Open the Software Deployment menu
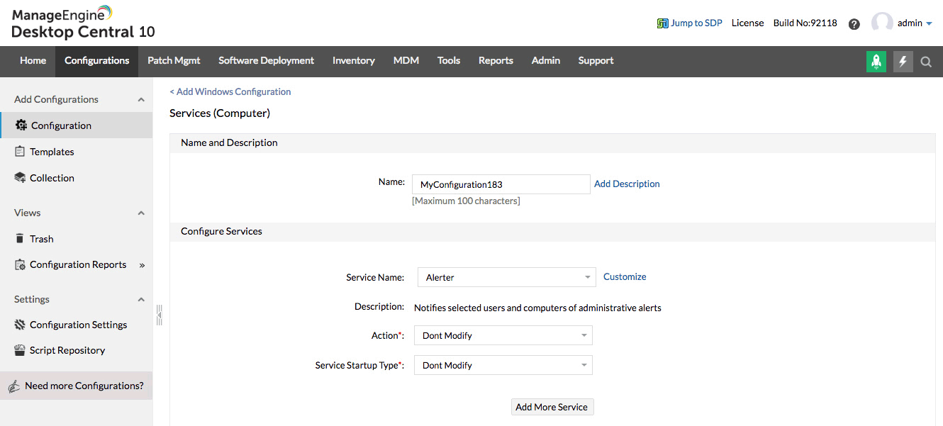Viewport: 943px width, 426px height. pyautogui.click(x=266, y=61)
